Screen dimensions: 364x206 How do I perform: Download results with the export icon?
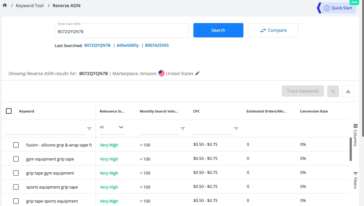[x=348, y=91]
